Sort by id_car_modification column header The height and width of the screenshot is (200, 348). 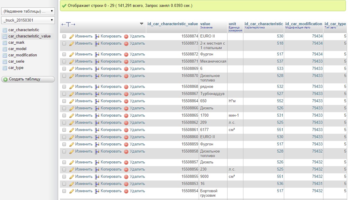[x=304, y=24]
